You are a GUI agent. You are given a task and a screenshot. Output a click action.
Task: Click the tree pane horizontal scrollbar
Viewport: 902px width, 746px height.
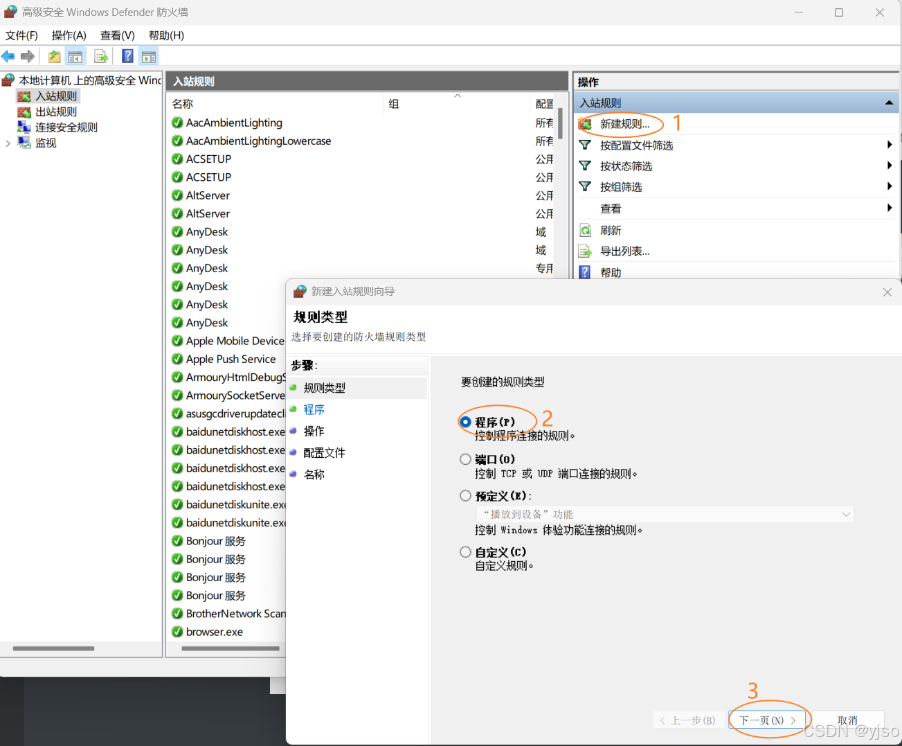(53, 649)
